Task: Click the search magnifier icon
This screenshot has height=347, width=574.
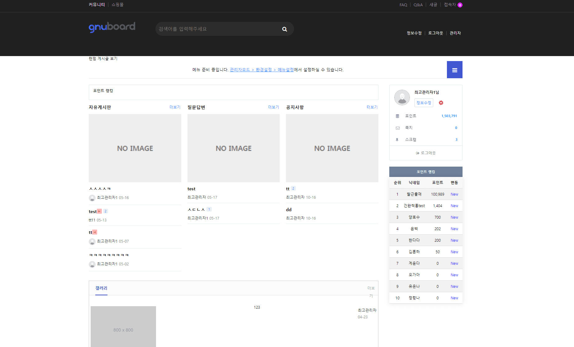Action: tap(284, 29)
